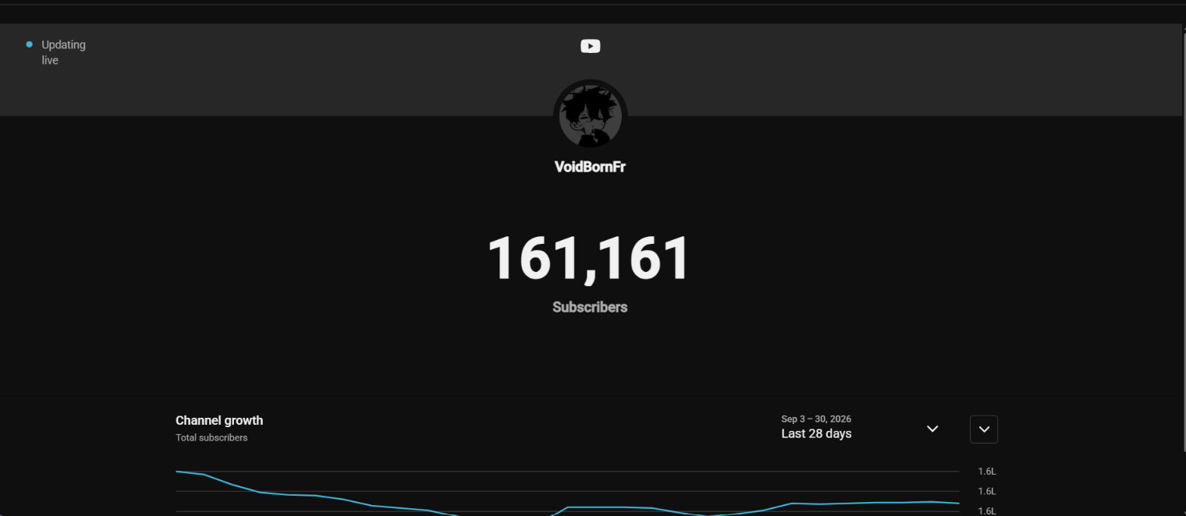
Task: Click the Total subscribers subtitle
Action: pos(211,438)
